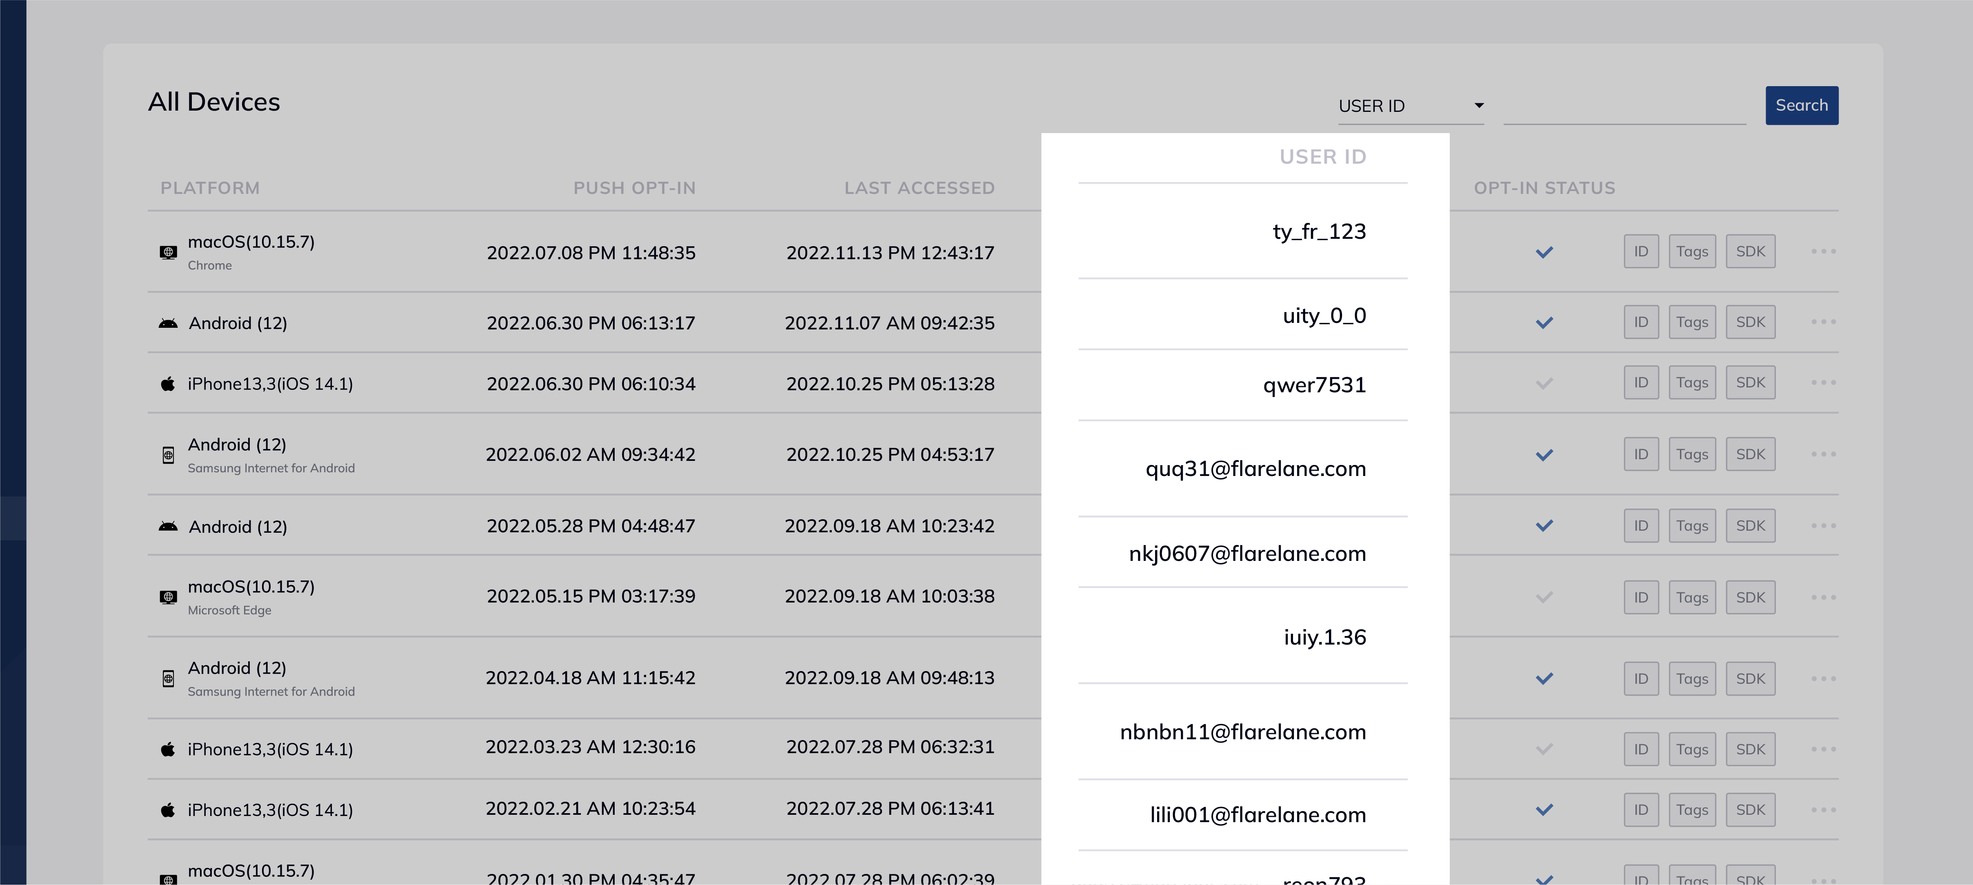Toggle the opt-in checkmark for ty_fr_123

[1545, 252]
